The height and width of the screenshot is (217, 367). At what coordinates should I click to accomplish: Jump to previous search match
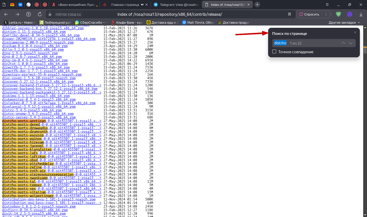coord(344,43)
